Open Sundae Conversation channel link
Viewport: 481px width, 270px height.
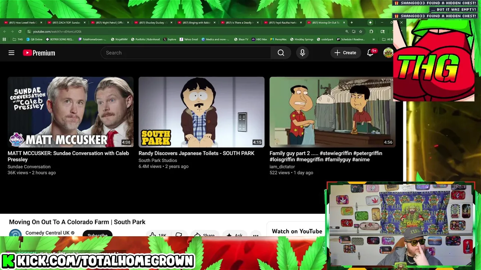pyautogui.click(x=29, y=166)
